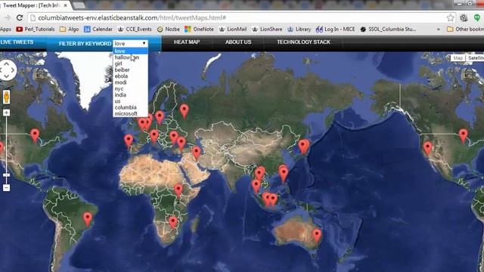Select 'modi' keyword option
This screenshot has width=484, height=272.
coord(131,82)
